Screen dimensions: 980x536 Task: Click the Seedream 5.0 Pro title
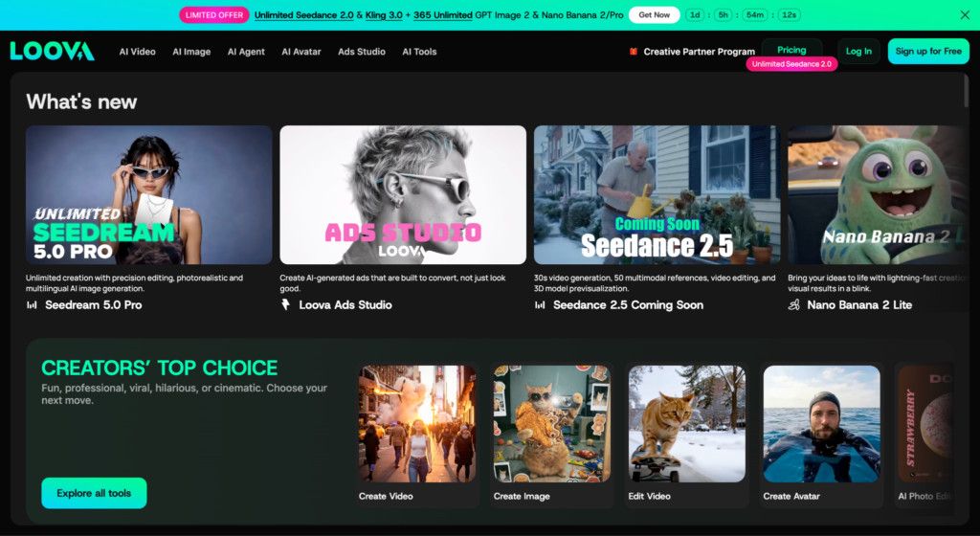[93, 305]
